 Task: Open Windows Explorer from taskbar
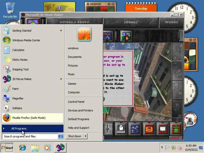[35, 148]
